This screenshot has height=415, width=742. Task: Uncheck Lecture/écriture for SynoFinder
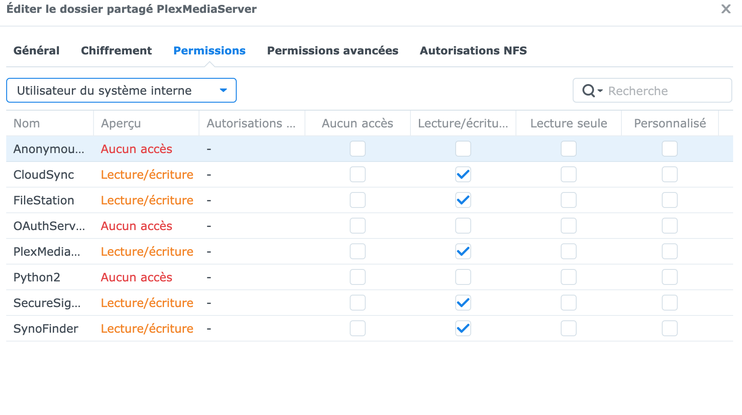click(463, 328)
